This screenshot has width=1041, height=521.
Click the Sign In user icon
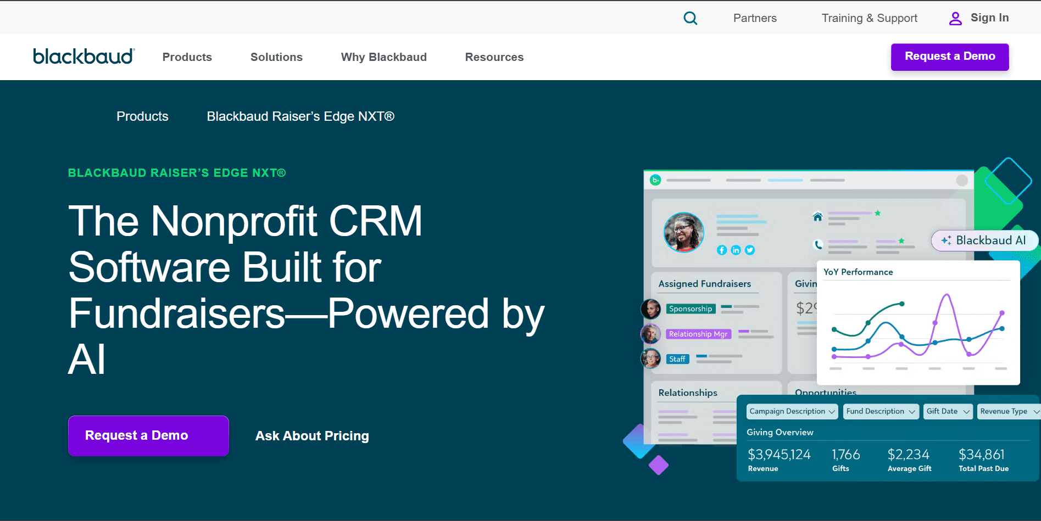point(955,19)
